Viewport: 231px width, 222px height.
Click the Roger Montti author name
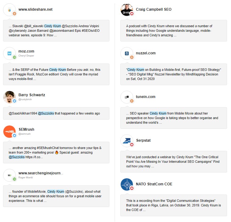(x=26, y=178)
